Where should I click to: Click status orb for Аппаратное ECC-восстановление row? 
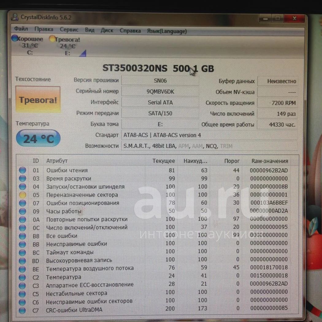[22, 286]
